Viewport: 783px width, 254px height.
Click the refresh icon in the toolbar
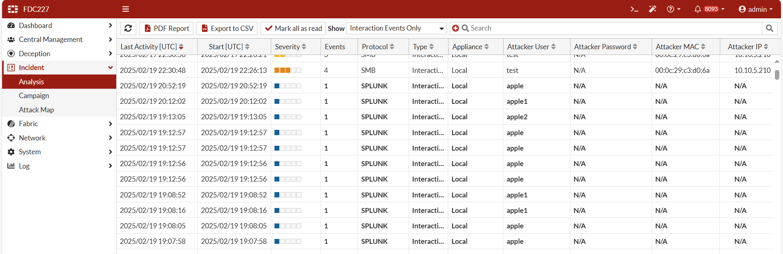click(128, 28)
